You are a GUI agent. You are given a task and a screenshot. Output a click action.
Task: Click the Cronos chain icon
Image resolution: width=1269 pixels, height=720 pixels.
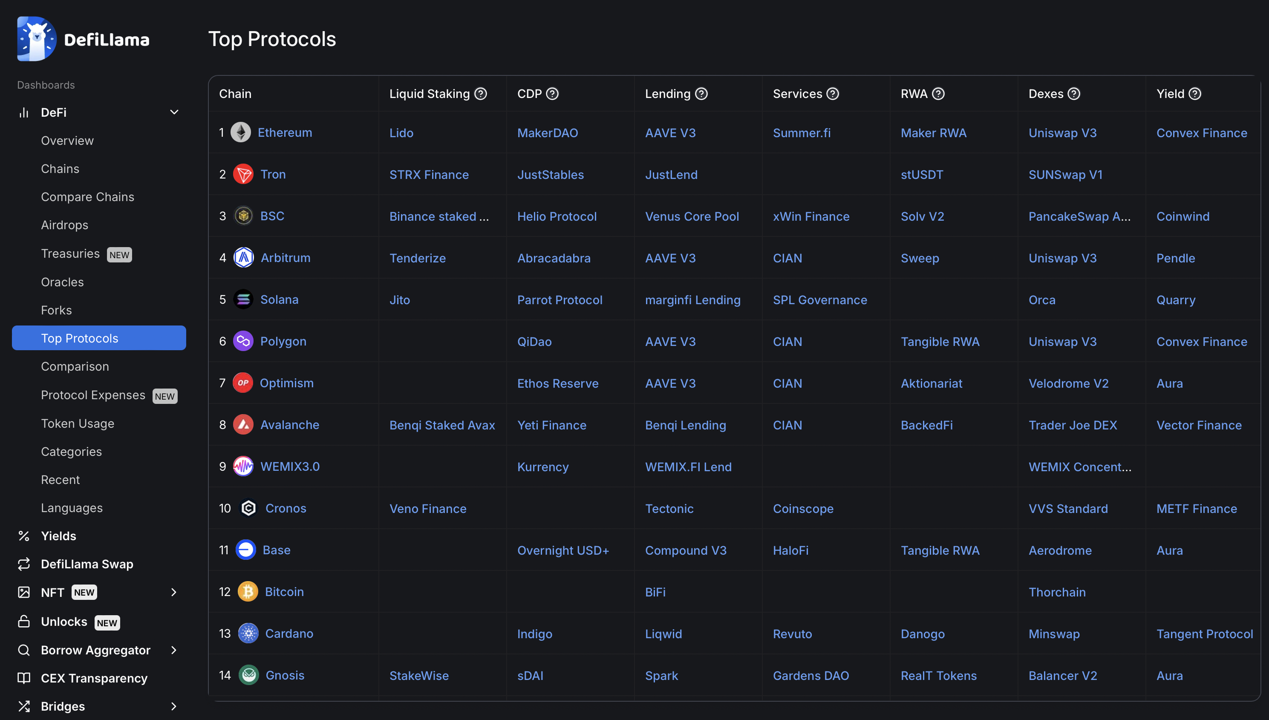[248, 508]
